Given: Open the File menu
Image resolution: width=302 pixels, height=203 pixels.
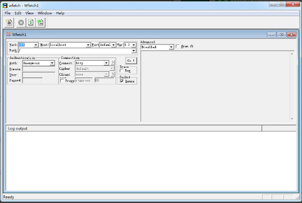Looking at the screenshot, I should point(8,13).
